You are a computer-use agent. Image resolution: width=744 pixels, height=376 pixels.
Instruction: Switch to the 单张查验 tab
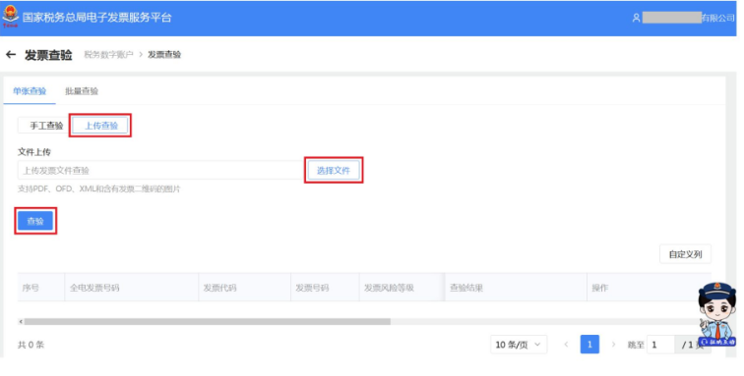click(x=30, y=91)
